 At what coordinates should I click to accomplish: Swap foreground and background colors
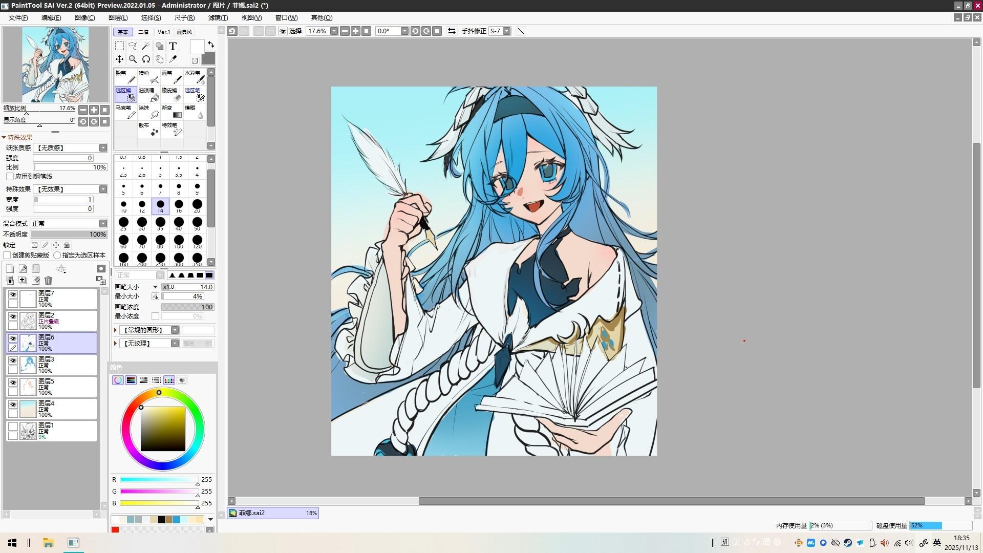(x=211, y=45)
